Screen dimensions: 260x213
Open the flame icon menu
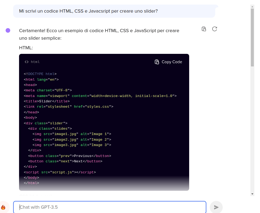pyautogui.click(x=3, y=207)
